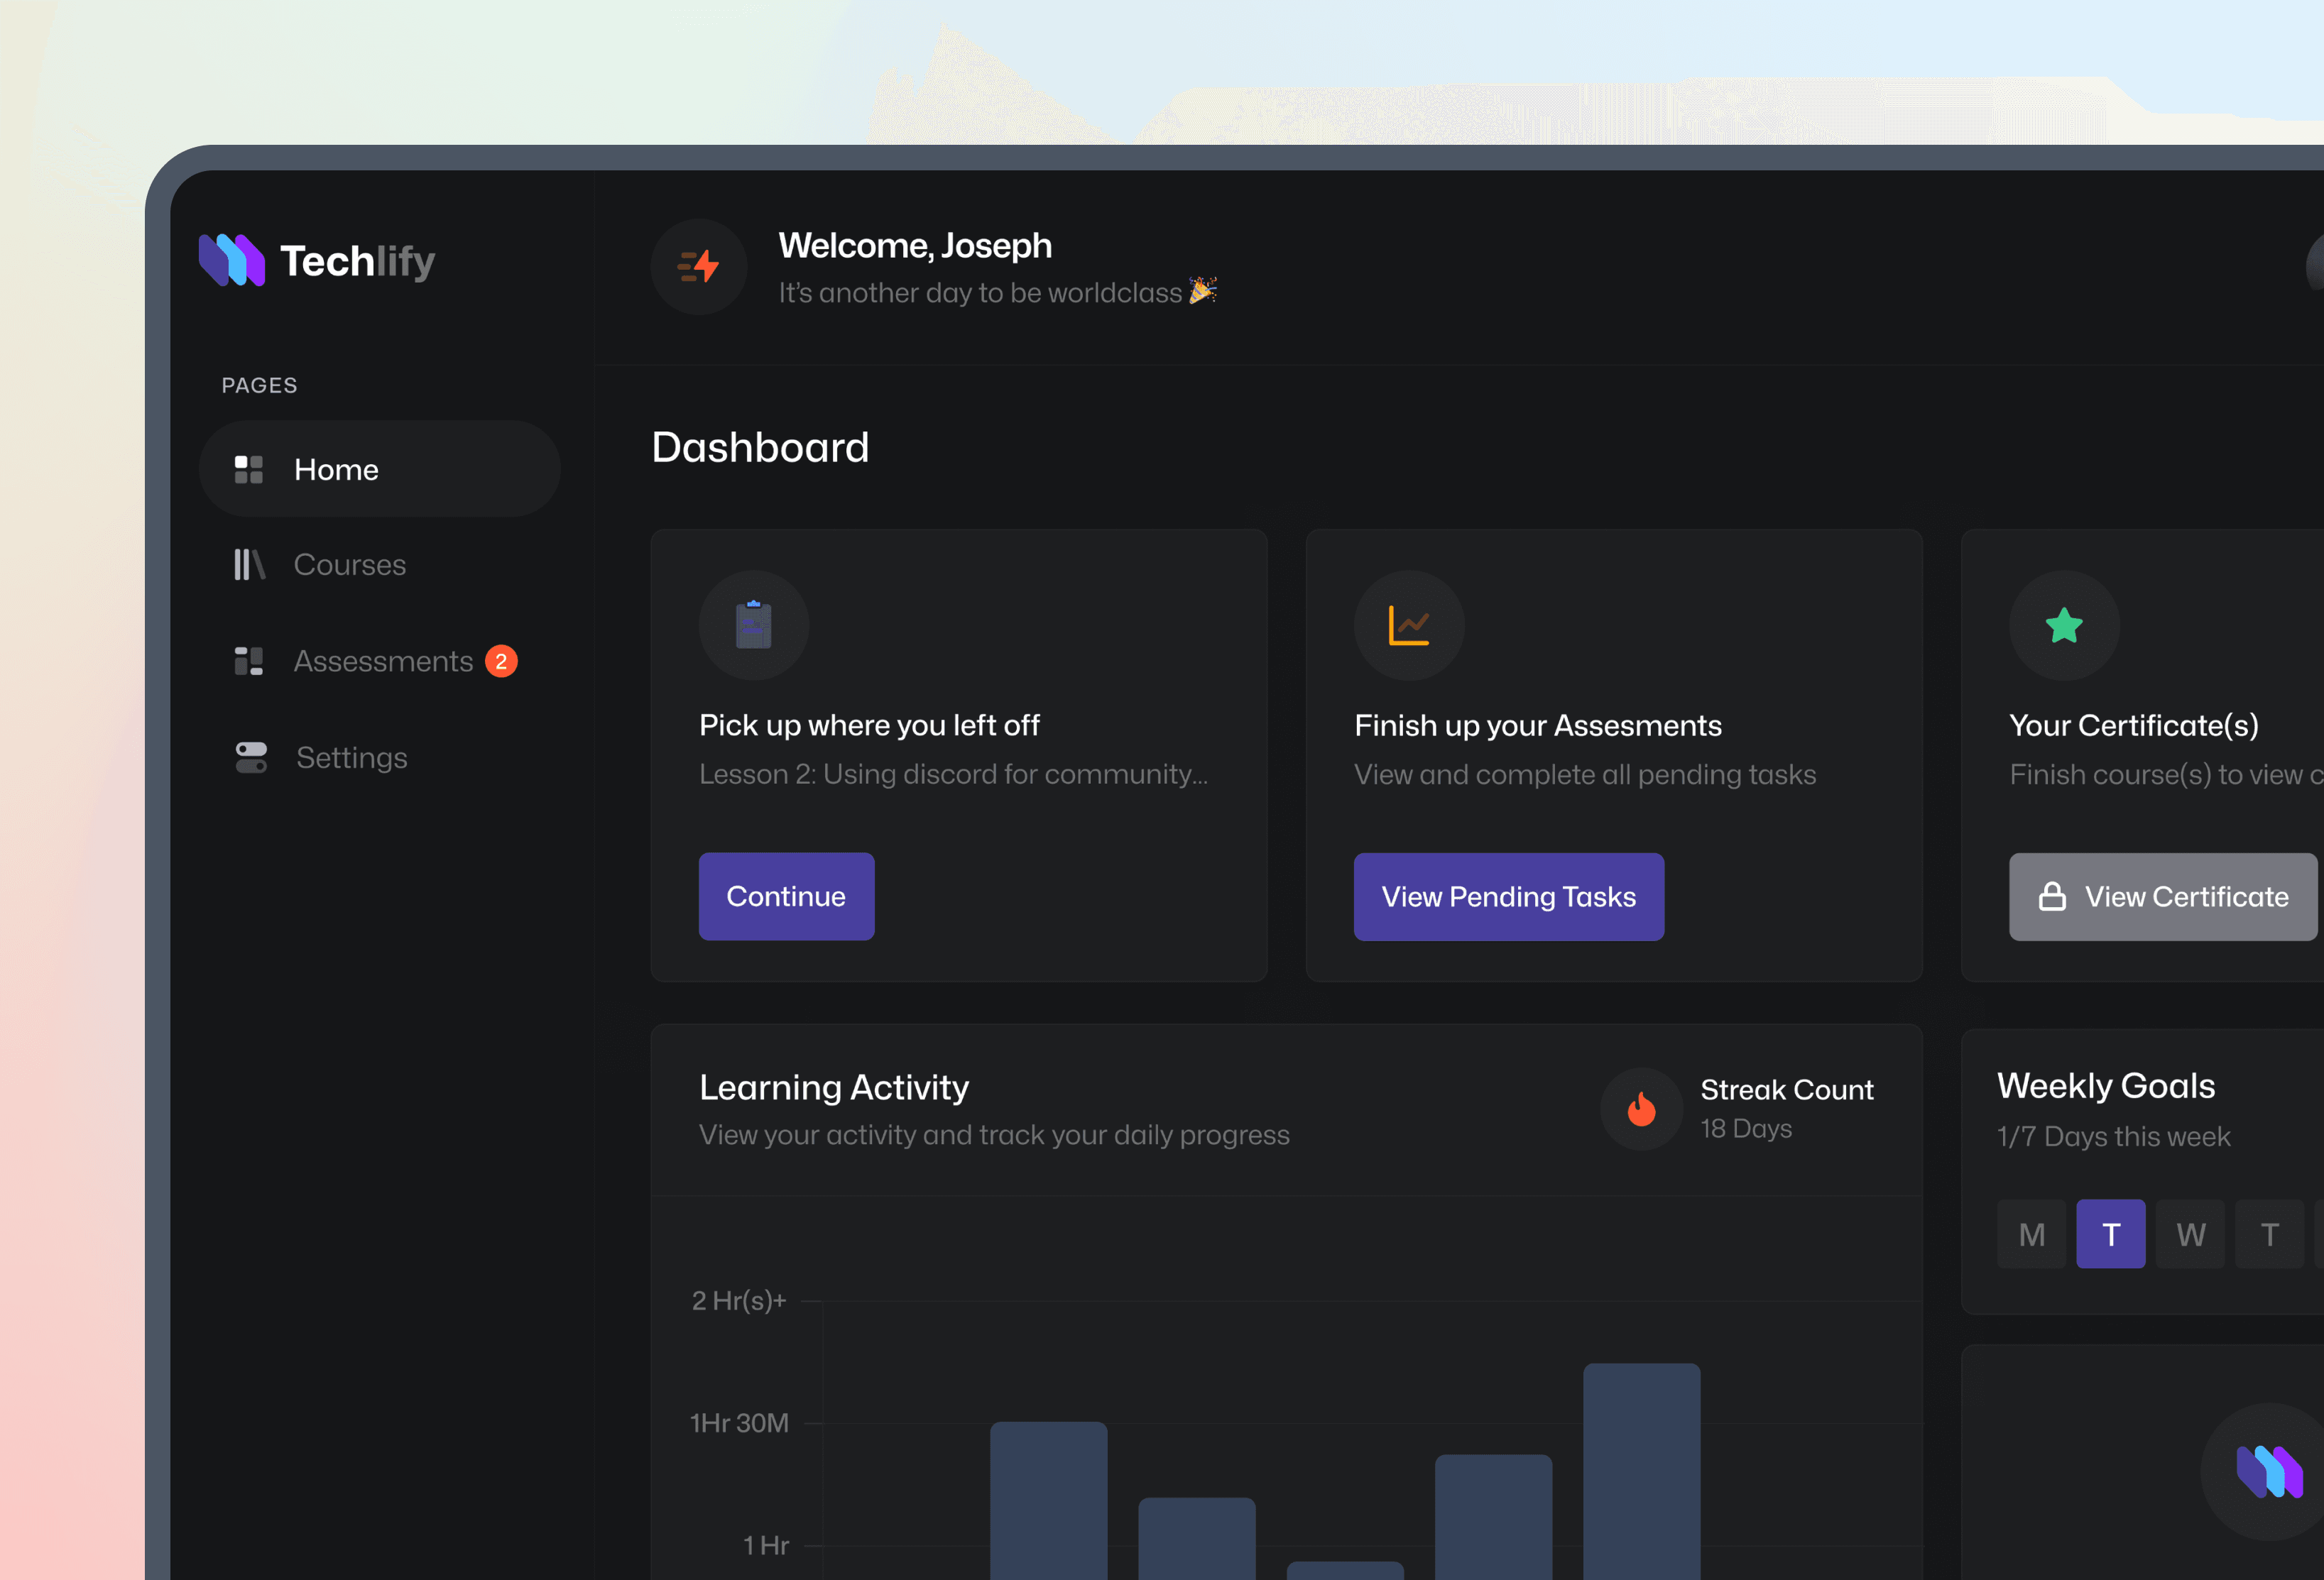Click the '18 Days' streak value
2324x1580 pixels.
1746,1129
